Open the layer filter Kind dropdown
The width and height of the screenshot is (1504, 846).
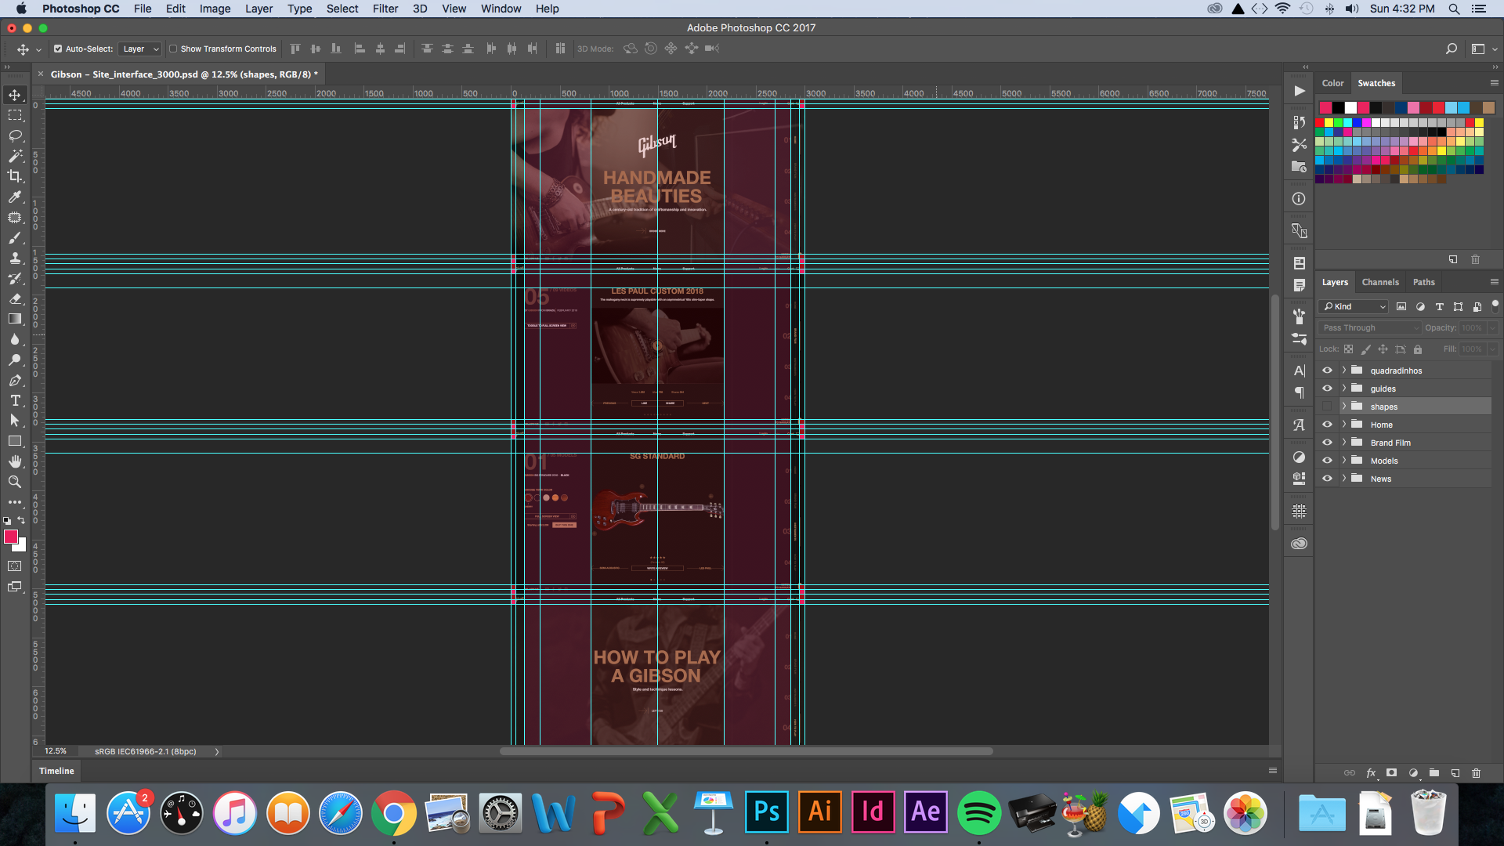tap(1354, 306)
